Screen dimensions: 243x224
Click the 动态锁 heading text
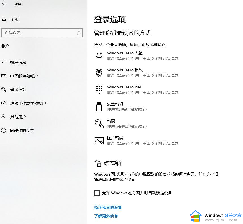112,163
